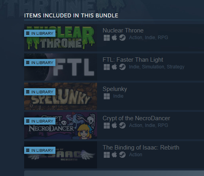The width and height of the screenshot is (204, 176).
Task: Click IN LIBRARY badge on Binding of Isaac
Action: pyautogui.click(x=40, y=150)
